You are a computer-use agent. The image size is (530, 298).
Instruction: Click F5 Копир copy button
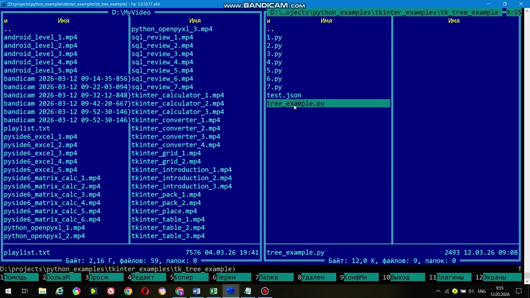point(190,277)
